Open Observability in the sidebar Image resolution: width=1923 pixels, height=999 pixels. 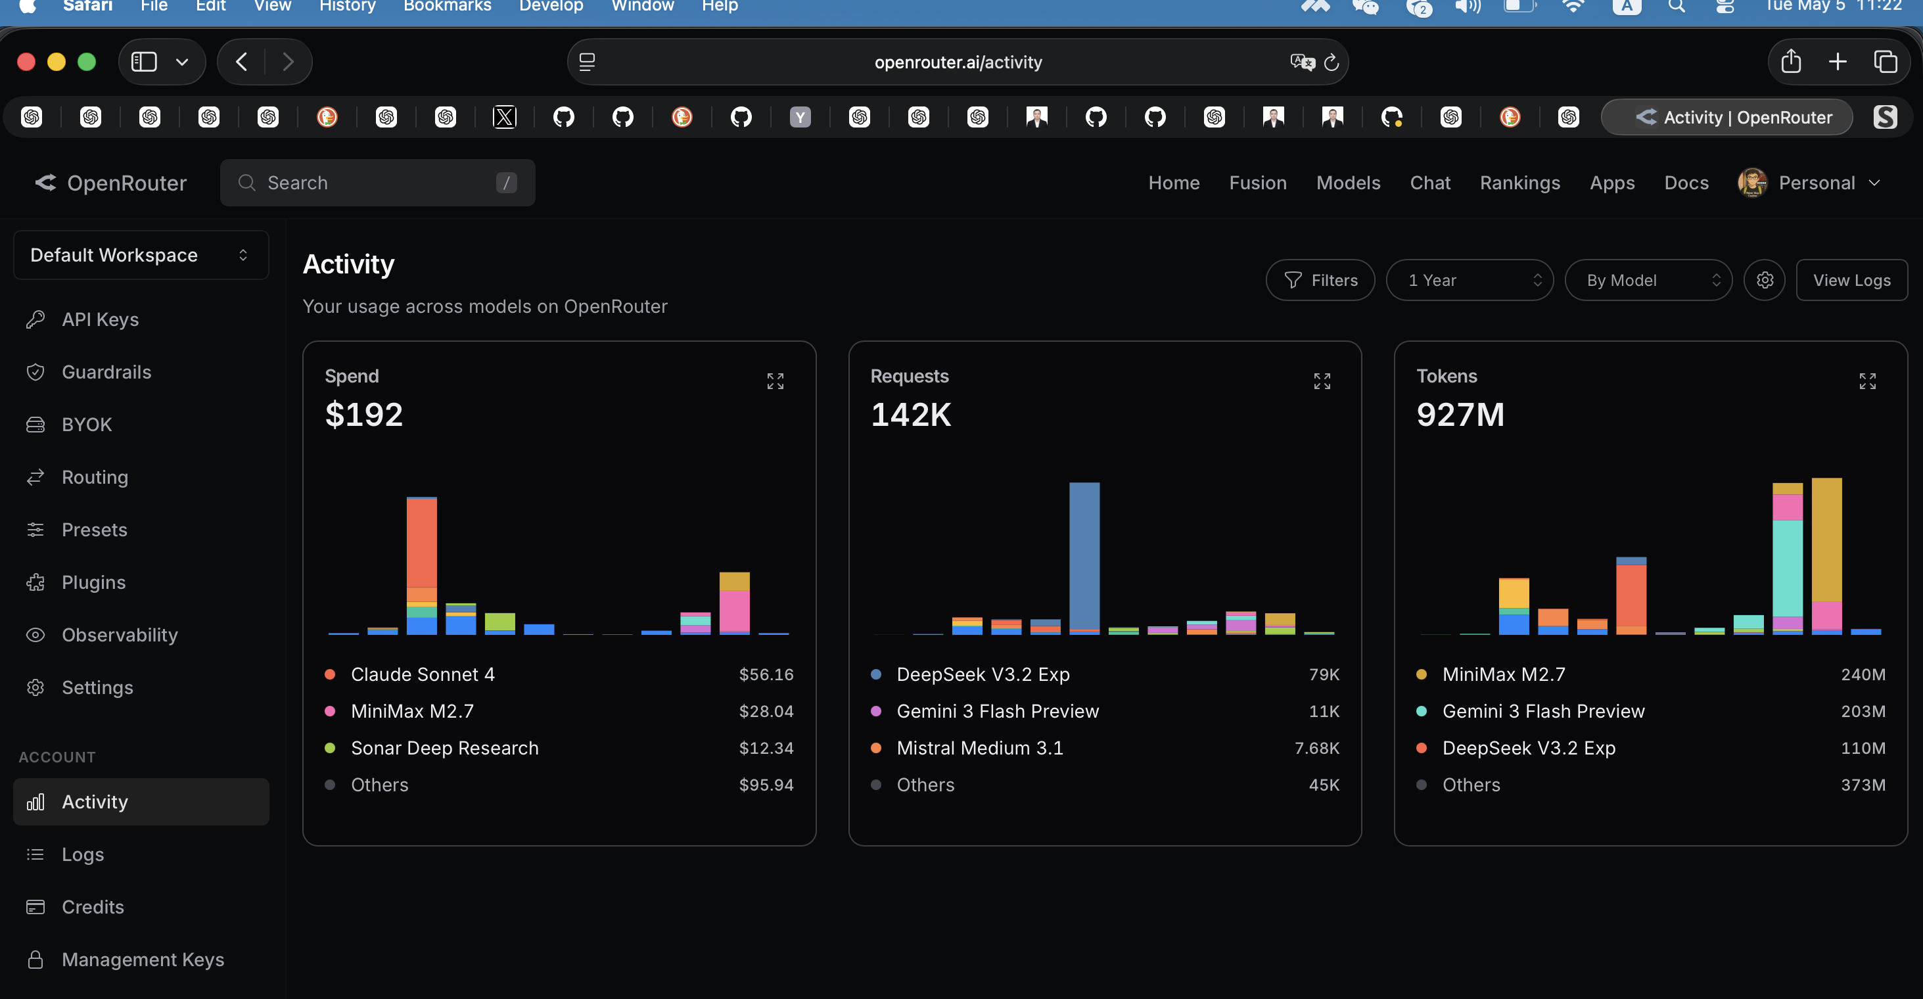(141, 635)
